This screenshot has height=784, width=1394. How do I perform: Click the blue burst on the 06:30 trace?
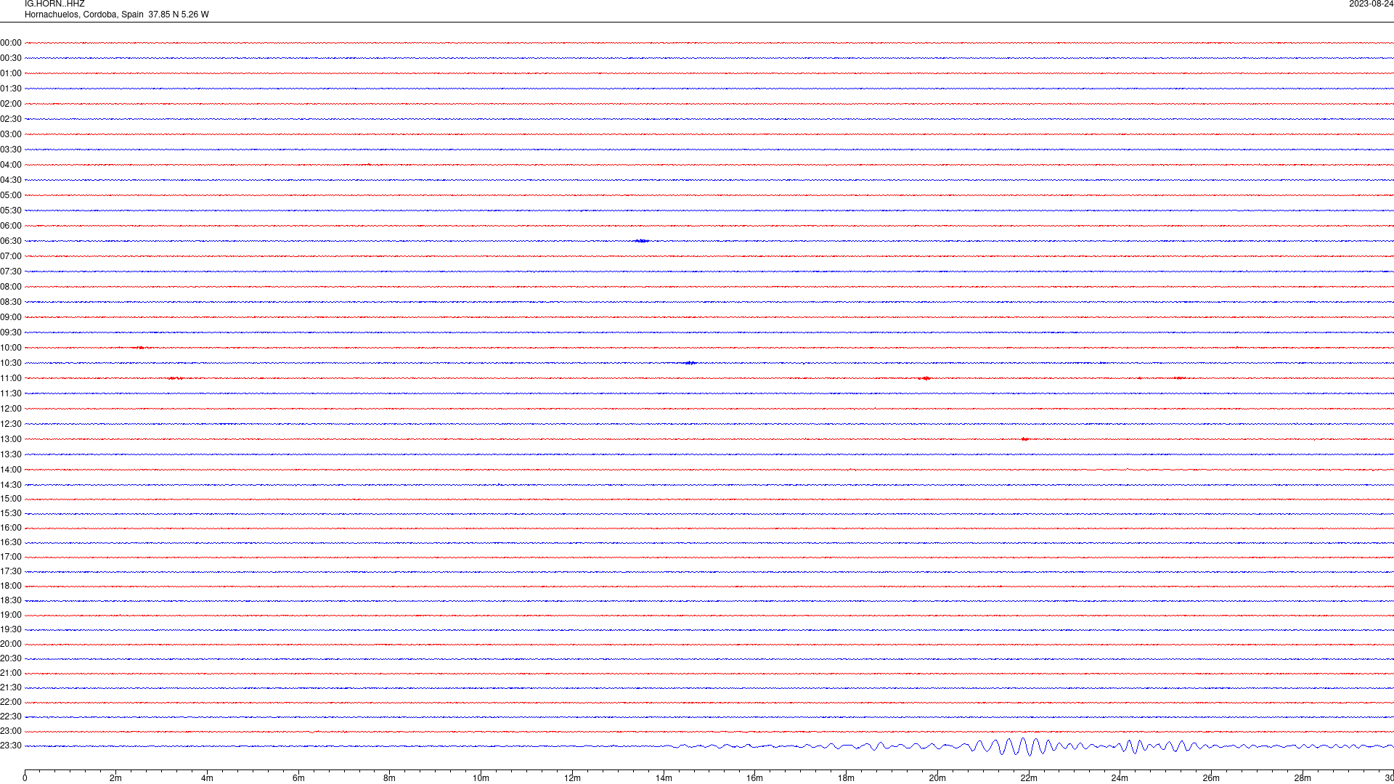point(642,240)
